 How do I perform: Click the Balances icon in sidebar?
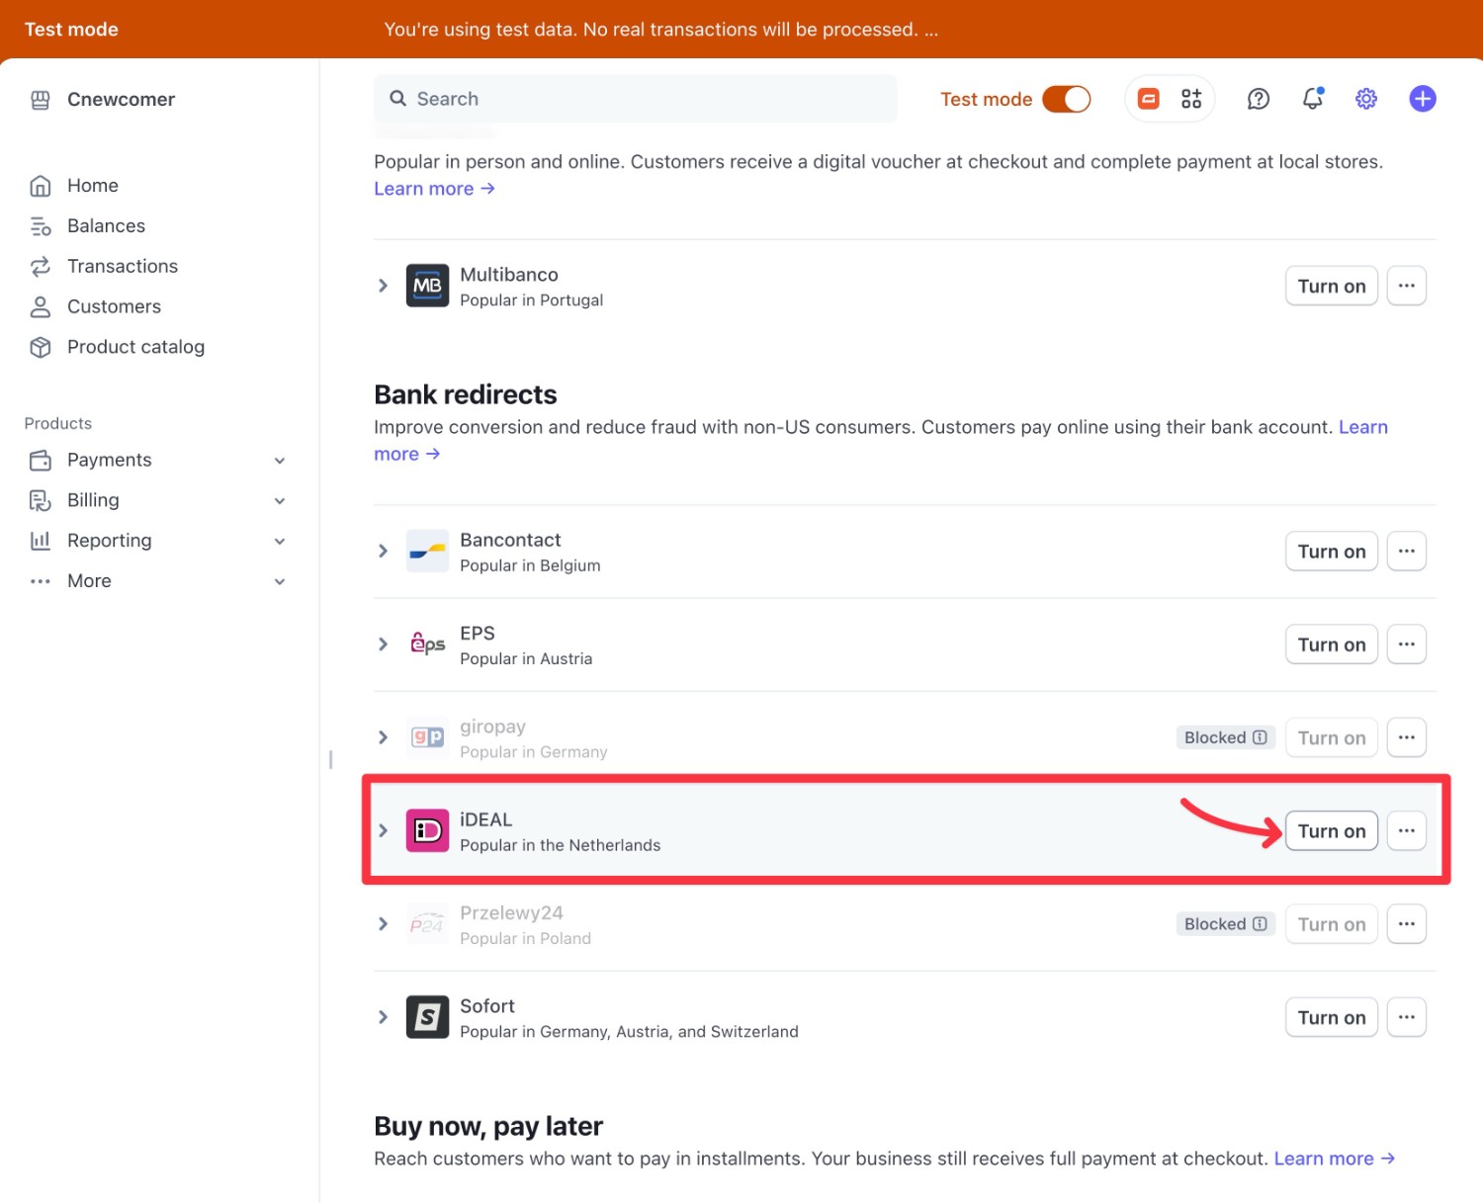pos(41,226)
